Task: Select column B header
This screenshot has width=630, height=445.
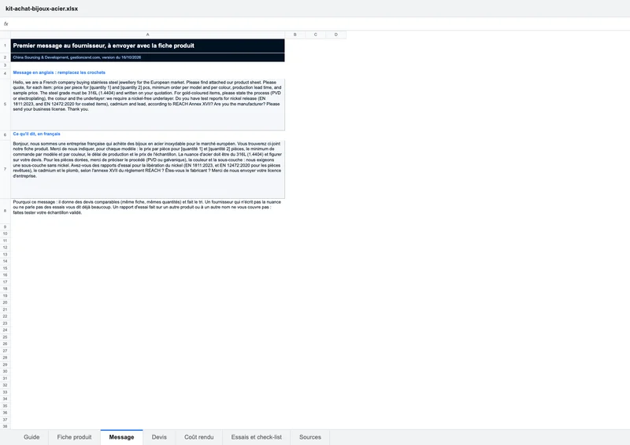Action: (x=295, y=35)
